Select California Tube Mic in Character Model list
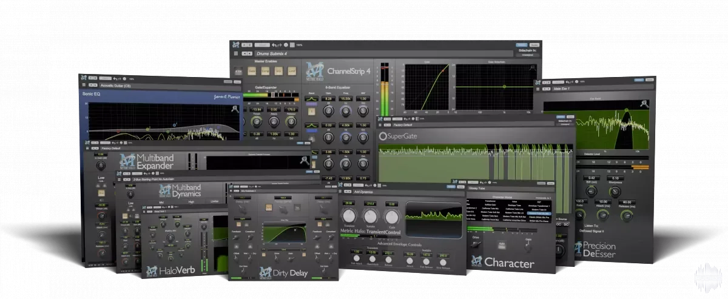 tap(490, 209)
